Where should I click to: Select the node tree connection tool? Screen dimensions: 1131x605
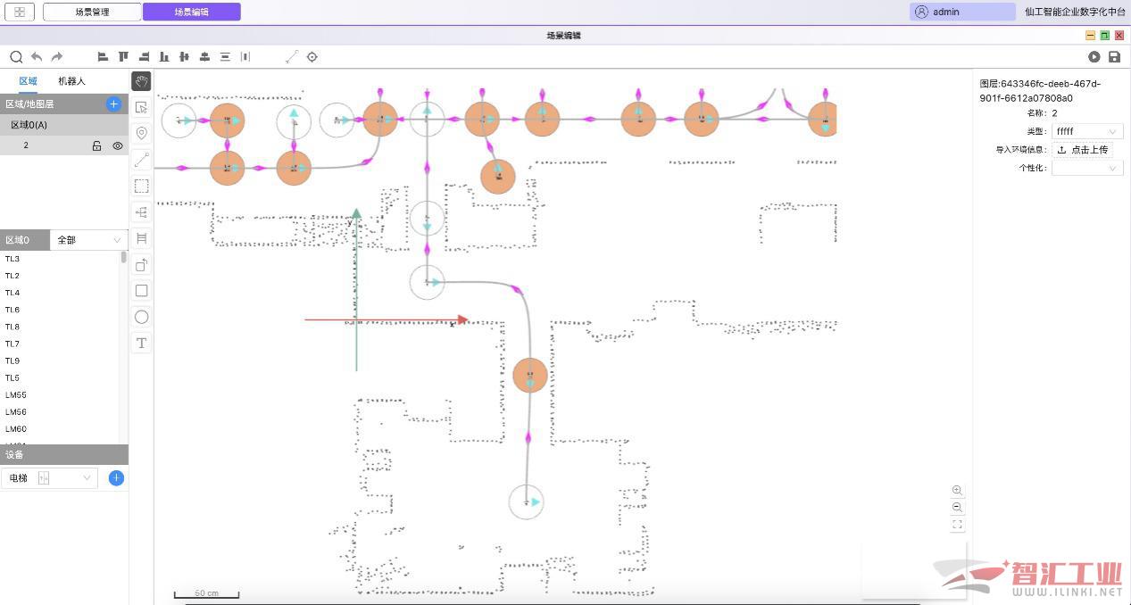pos(141,212)
